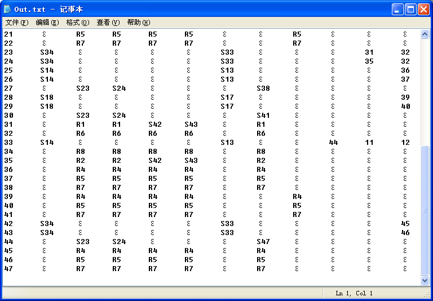This screenshot has width=433, height=301.
Task: Click row number 47
Action: point(8,269)
